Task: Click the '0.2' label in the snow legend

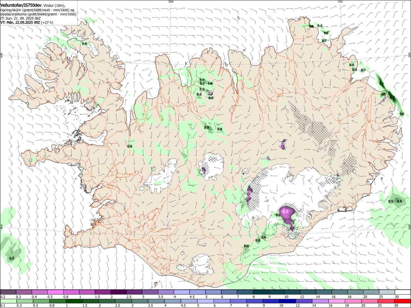Action: click(x=3, y=297)
